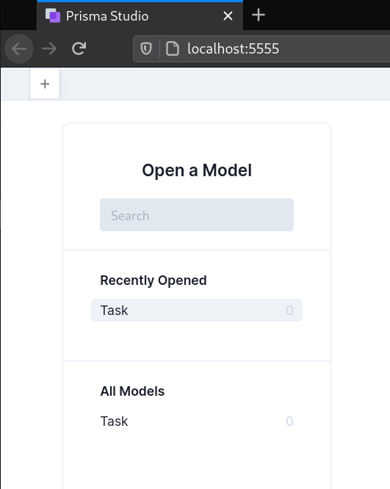Click the Prisma Studio favicon in the browser tab
390x489 pixels.
tap(53, 15)
